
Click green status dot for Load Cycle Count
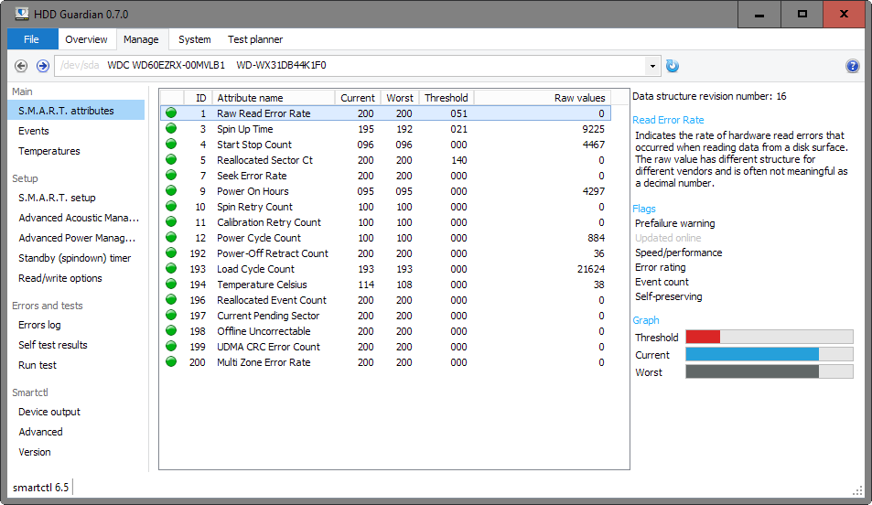171,269
